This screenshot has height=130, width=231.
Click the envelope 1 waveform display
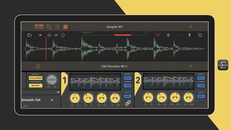(95, 82)
